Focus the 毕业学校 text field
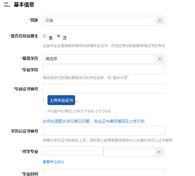This screenshot has height=176, width=195. (x=104, y=69)
